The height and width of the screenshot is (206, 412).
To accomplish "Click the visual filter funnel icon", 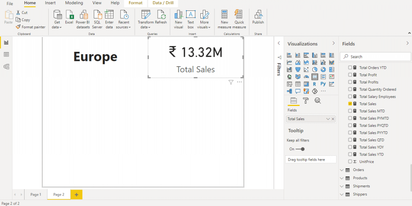I will (231, 82).
